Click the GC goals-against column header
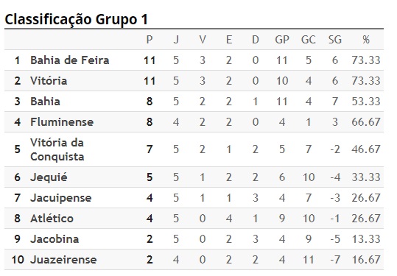The width and height of the screenshot is (397, 276). [309, 40]
